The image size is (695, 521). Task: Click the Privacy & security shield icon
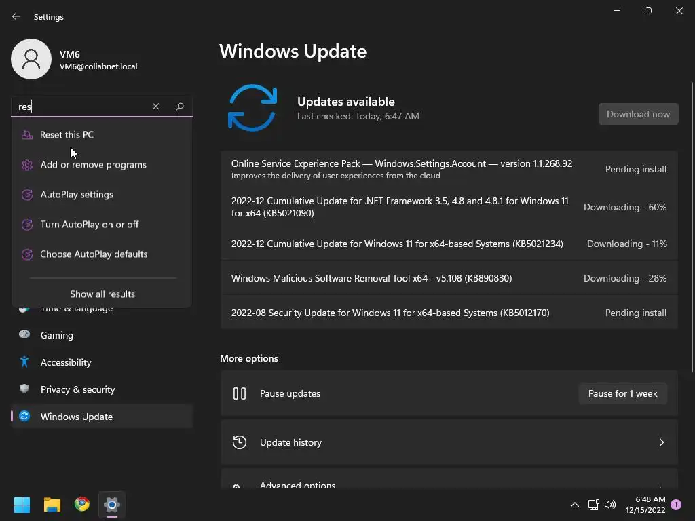24,389
